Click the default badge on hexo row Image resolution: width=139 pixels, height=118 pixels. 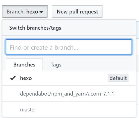[x=118, y=78]
